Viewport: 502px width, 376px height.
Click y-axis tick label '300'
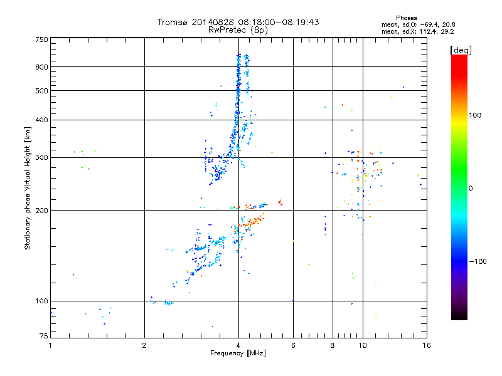click(x=41, y=158)
